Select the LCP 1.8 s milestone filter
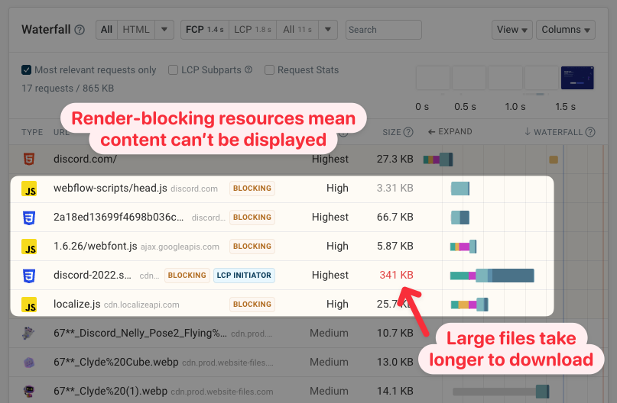 [252, 30]
